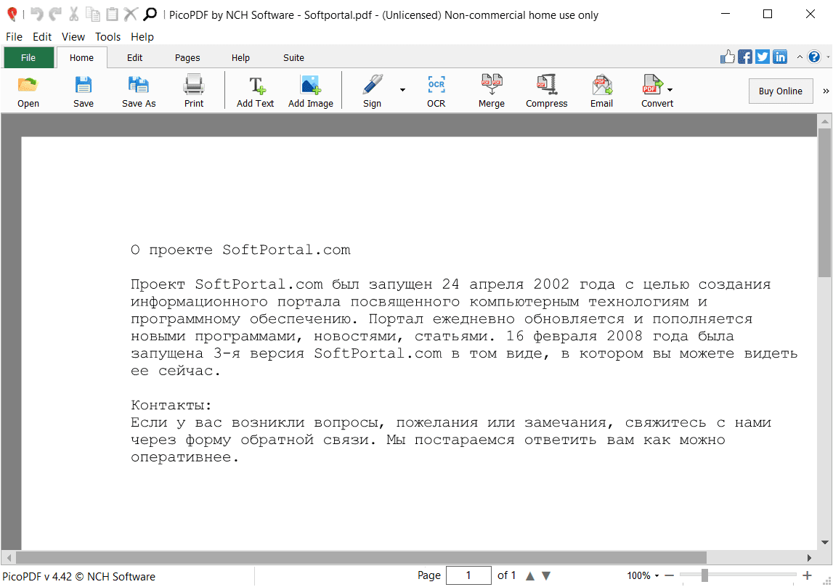
Task: Expand toolbar overflow chevron beside Buy Online
Action: 826,91
